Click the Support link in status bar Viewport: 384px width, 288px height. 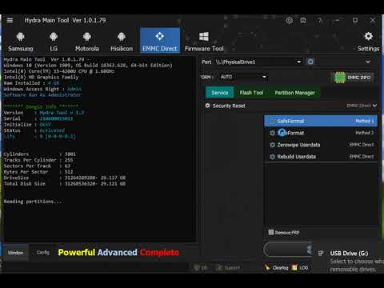[229, 267]
